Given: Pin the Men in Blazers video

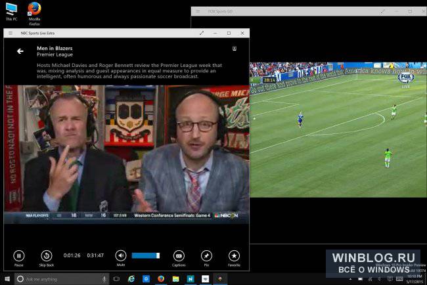Looking at the screenshot, I should click(206, 255).
